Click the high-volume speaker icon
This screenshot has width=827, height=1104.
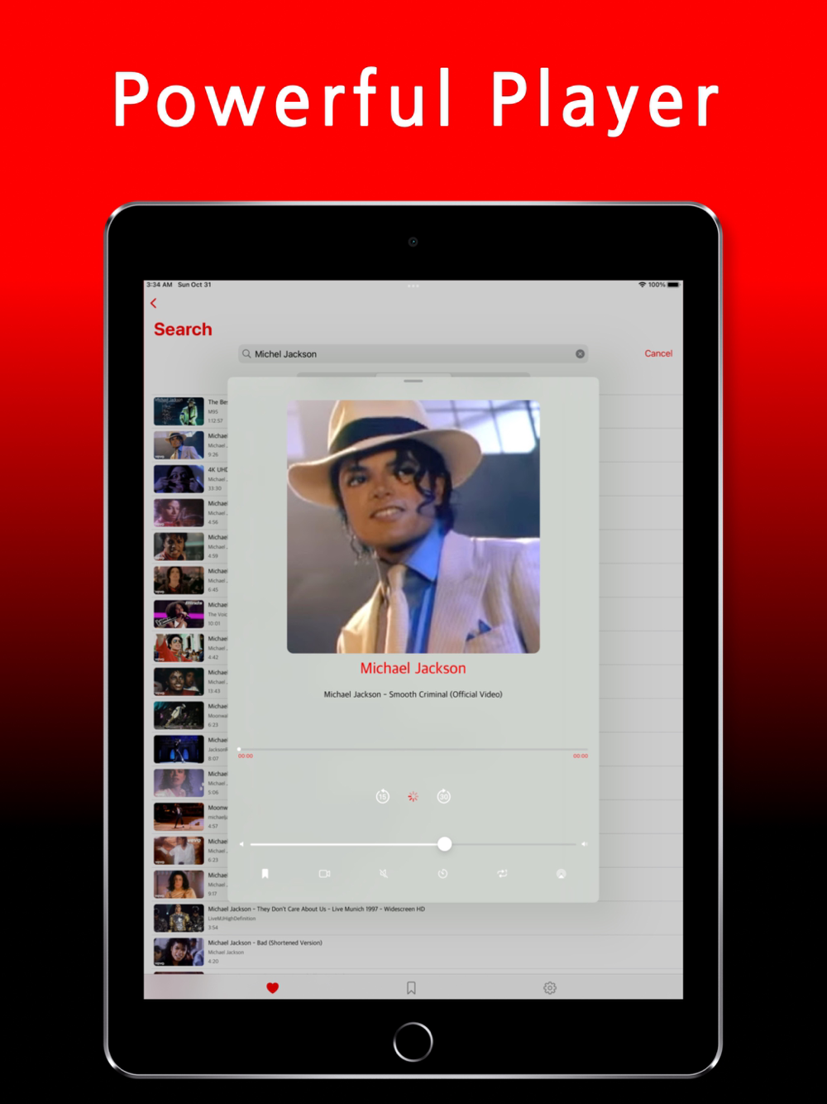pyautogui.click(x=584, y=844)
